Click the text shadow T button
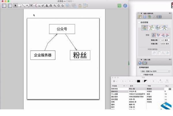 click(153, 81)
